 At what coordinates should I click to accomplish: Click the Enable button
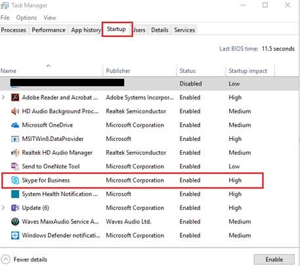274,259
